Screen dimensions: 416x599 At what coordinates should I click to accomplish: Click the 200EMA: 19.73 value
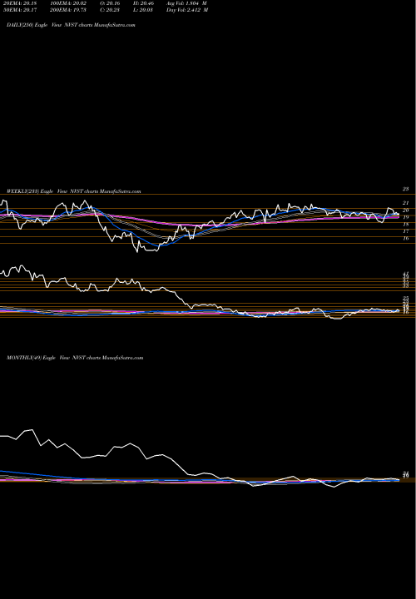[x=68, y=10]
